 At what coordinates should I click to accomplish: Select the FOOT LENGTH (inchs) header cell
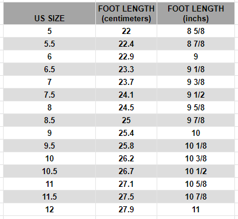point(195,13)
